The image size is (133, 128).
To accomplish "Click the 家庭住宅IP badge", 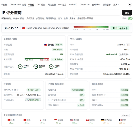I will pyautogui.click(x=57, y=50).
